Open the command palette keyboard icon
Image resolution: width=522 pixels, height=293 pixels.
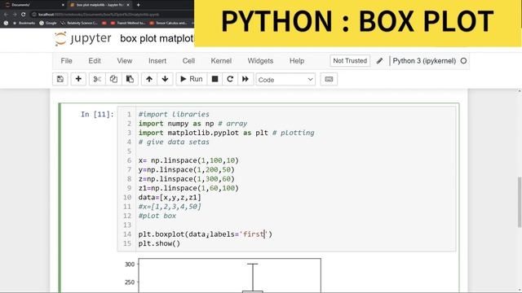tap(329, 79)
